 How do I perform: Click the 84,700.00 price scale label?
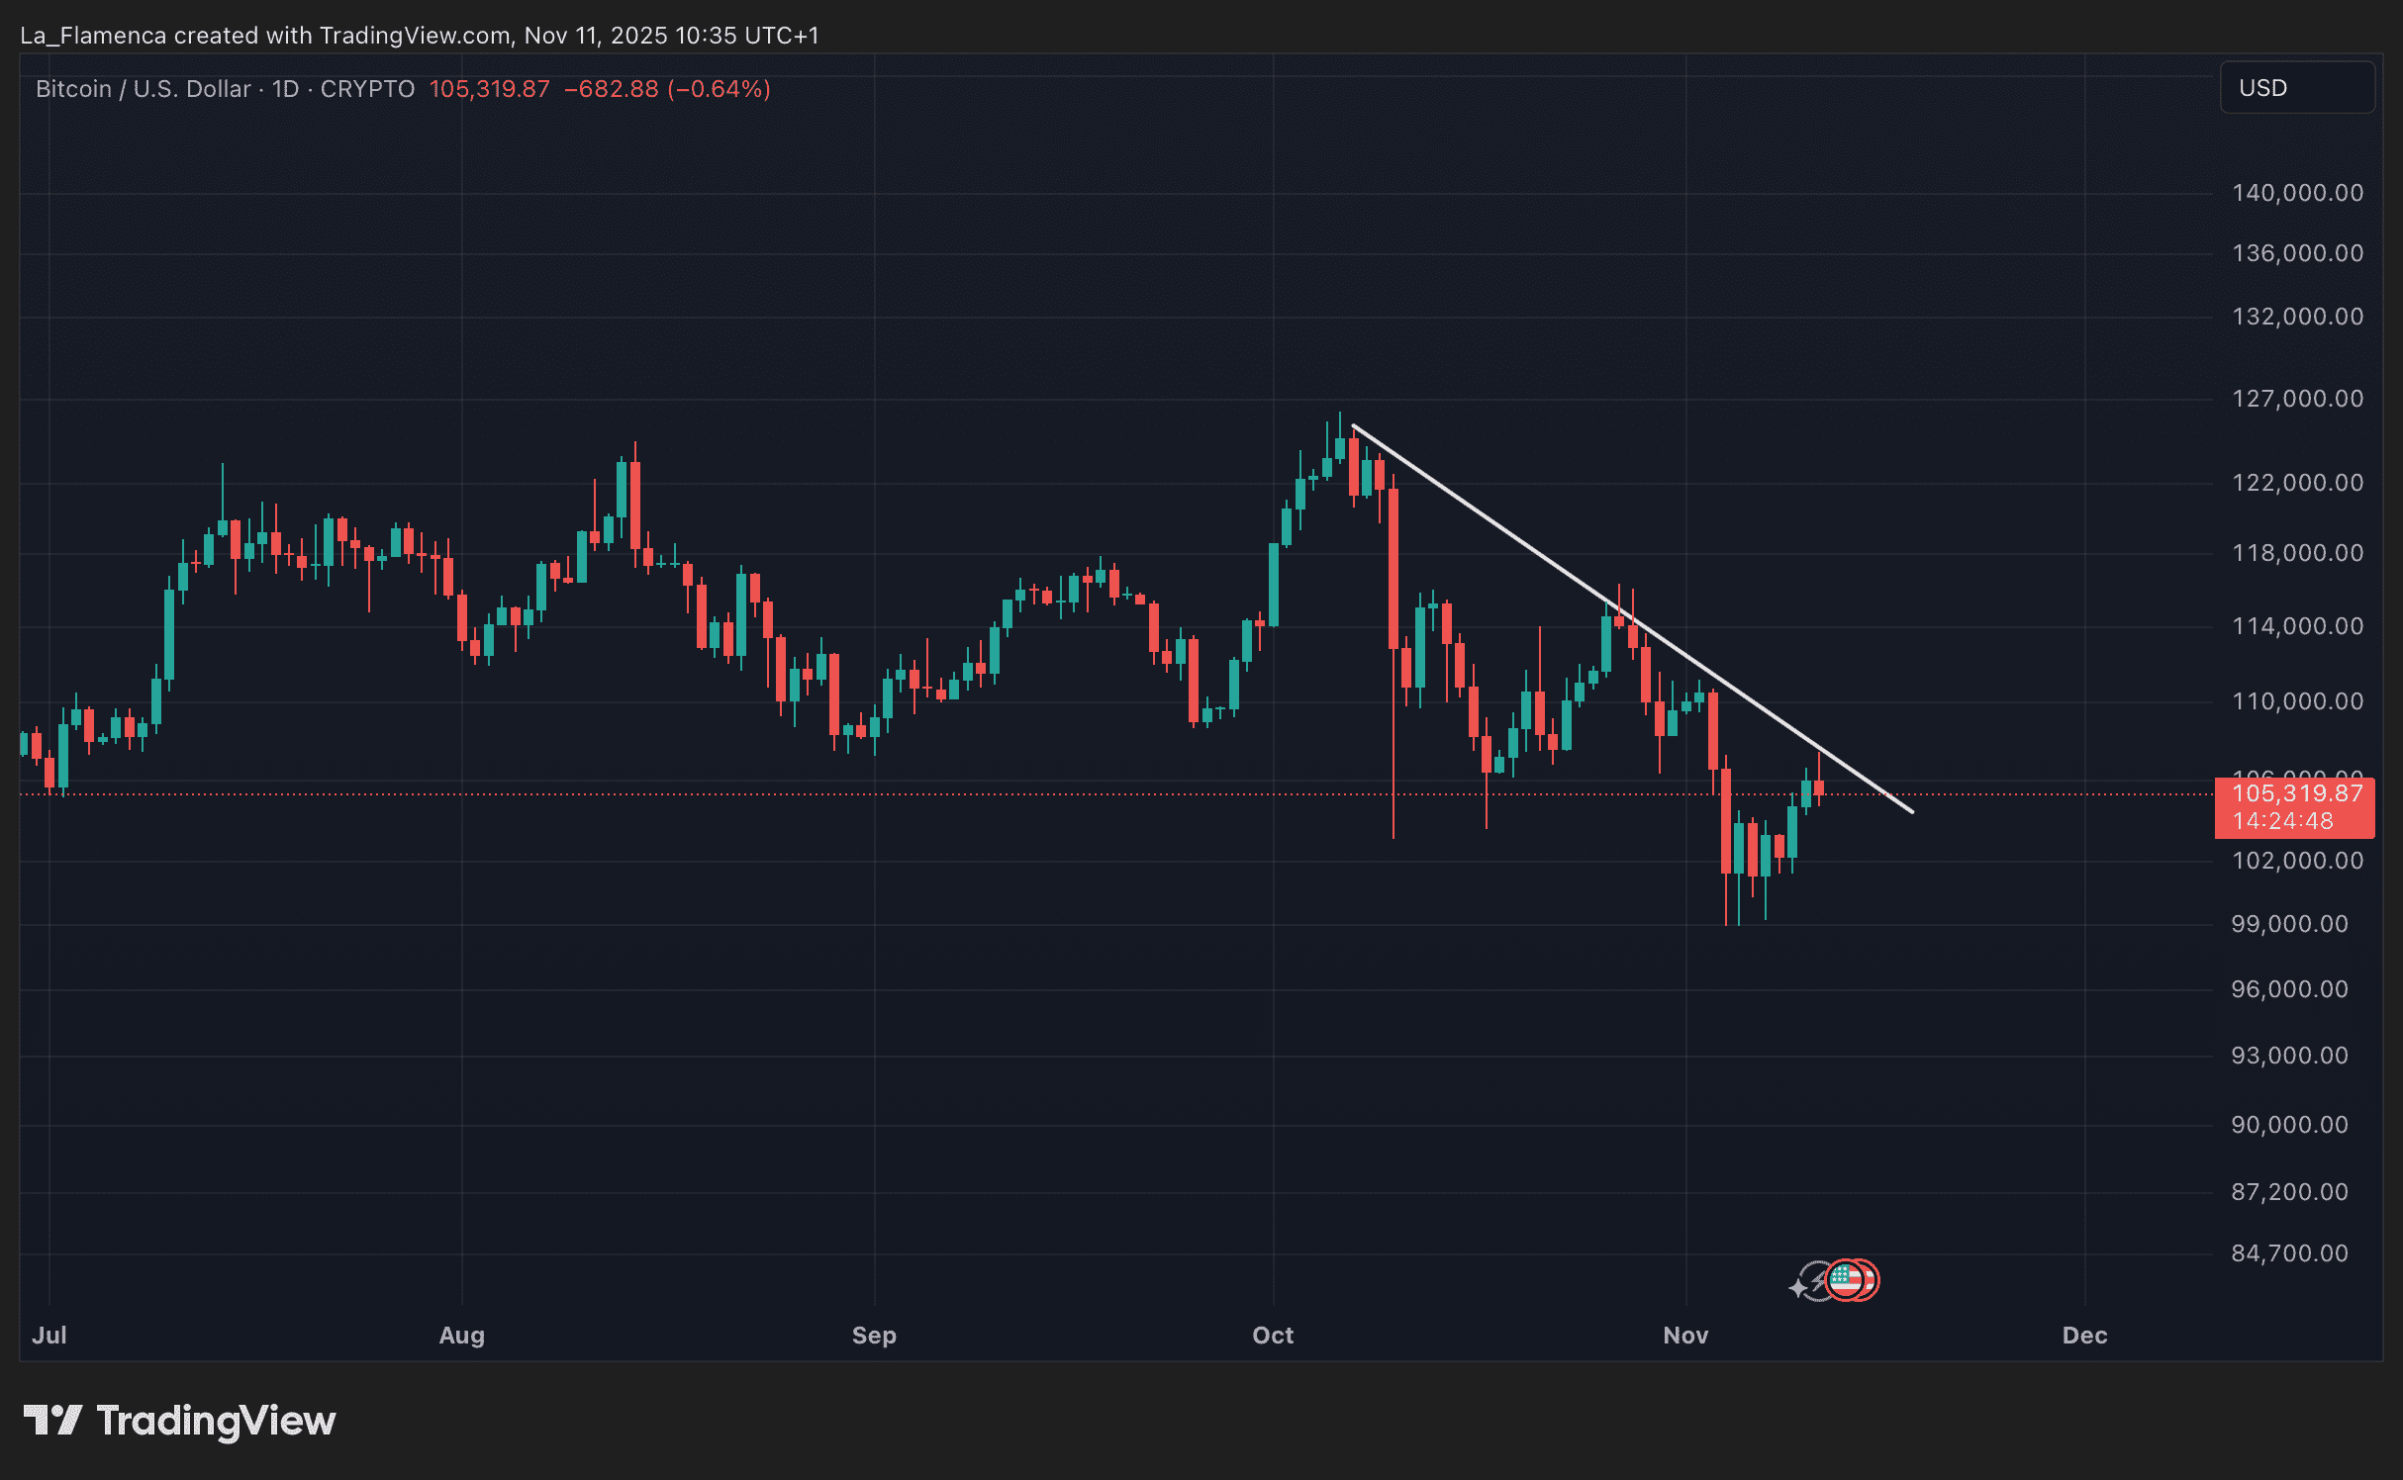point(2289,1253)
